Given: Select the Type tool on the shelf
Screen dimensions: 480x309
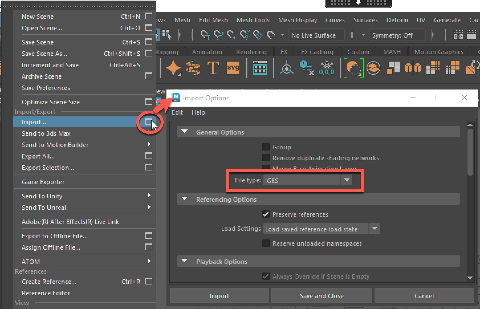Looking at the screenshot, I should pos(213,68).
